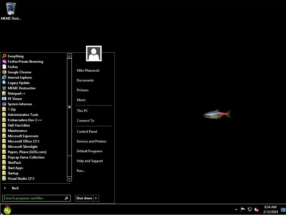Image resolution: width=286 pixels, height=215 pixels.
Task: Expand Visual Studio 2013 folder
Action: click(18, 178)
